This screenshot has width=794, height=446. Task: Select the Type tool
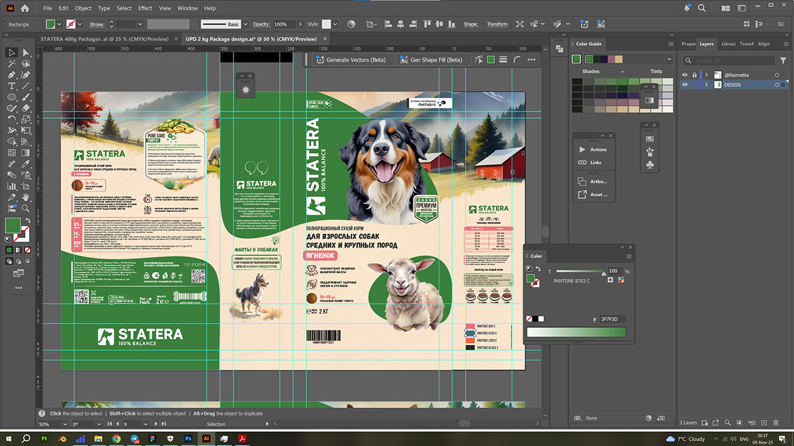[x=12, y=86]
